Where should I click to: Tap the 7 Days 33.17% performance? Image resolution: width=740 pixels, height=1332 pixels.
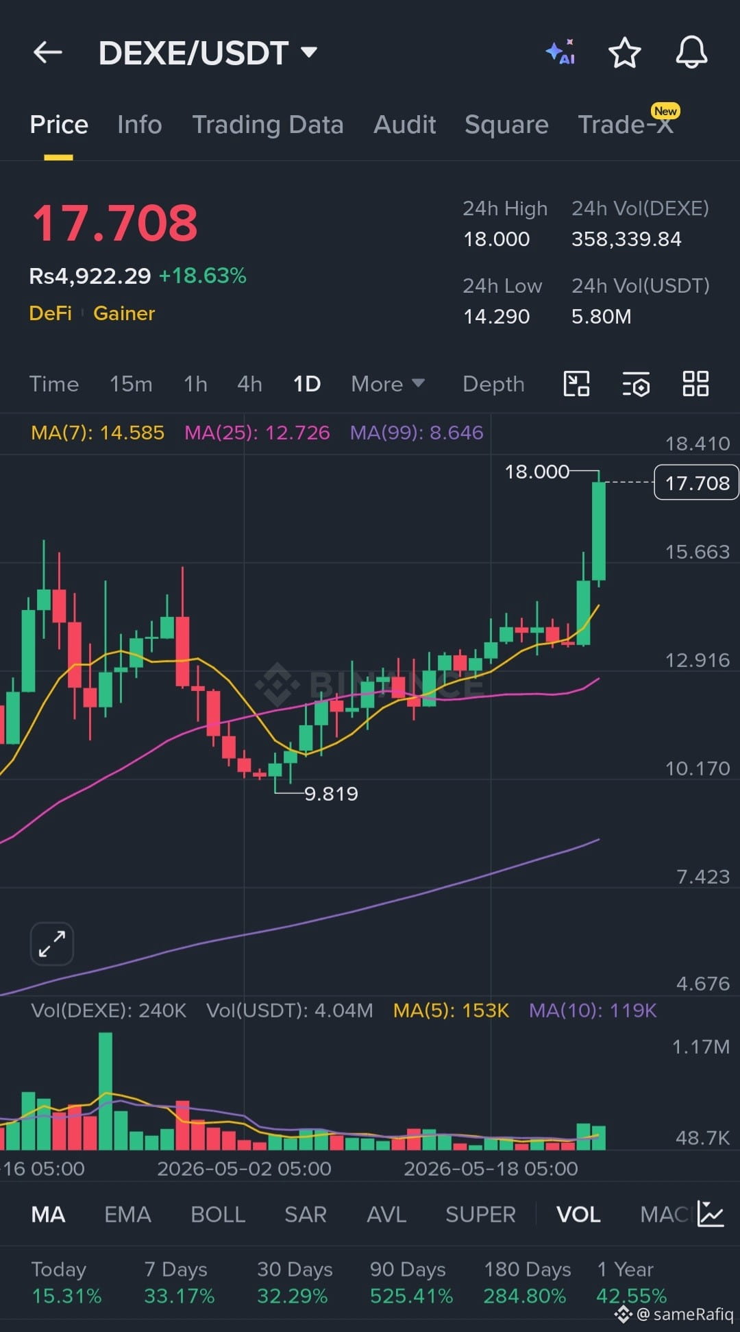179,1283
